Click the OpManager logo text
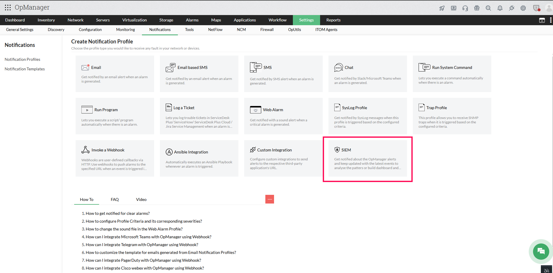 (x=32, y=8)
